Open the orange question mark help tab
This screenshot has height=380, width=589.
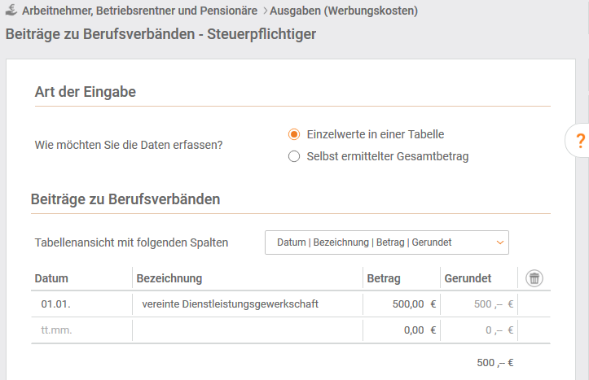[x=579, y=140]
